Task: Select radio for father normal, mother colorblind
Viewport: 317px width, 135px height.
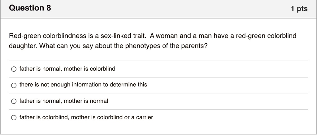Action: point(14,69)
